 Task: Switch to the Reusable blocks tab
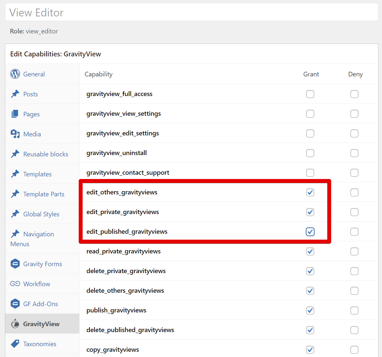(x=46, y=154)
